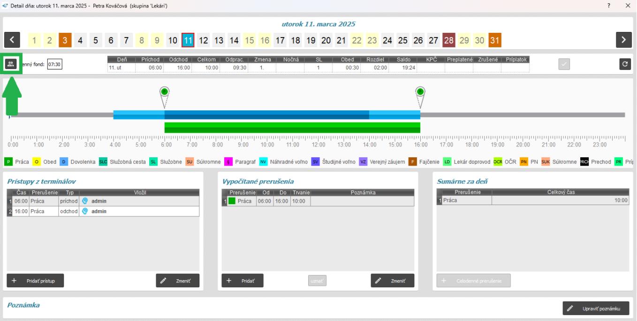
Task: Go to next month with right arrow
Action: tap(624, 40)
